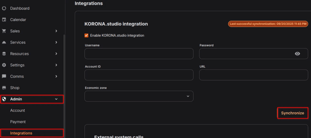311x138 pixels.
Task: Click the Services bell icon
Action: [x=4, y=42]
